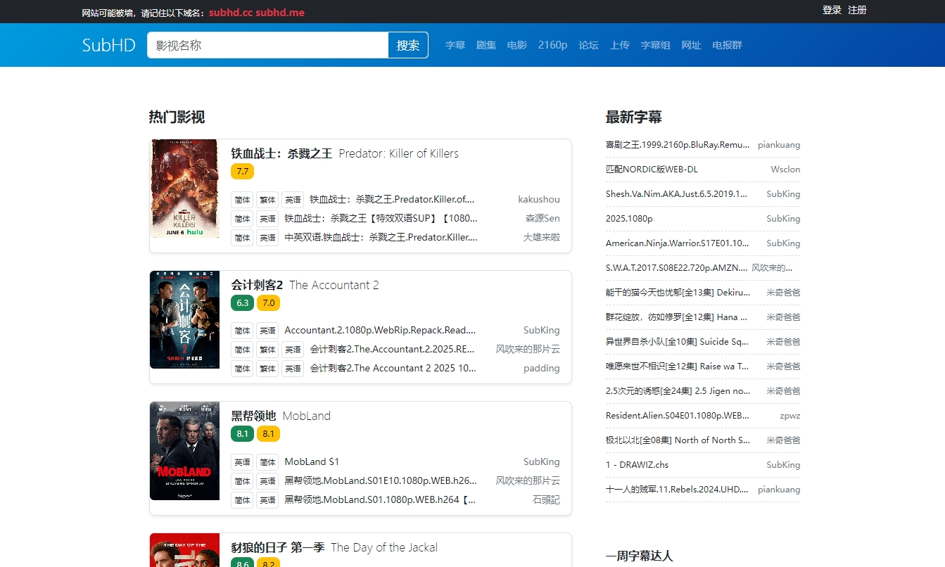
Task: Open subtitle 铁血战士：杀戮之王.Predator.Killer.of by kakushou
Action: (392, 199)
